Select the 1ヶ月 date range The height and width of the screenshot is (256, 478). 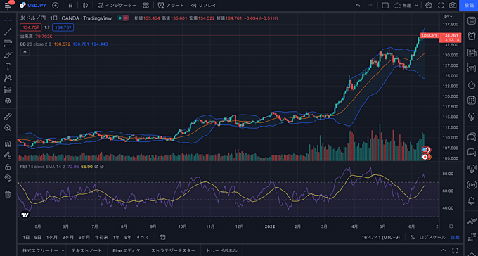click(x=51, y=238)
